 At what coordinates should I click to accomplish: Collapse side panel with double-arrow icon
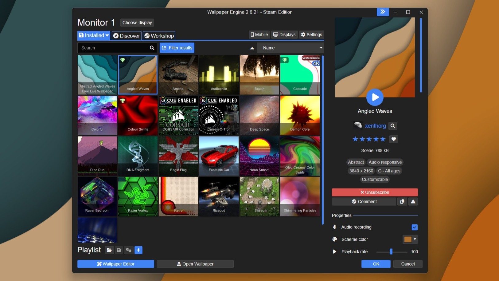pyautogui.click(x=383, y=12)
